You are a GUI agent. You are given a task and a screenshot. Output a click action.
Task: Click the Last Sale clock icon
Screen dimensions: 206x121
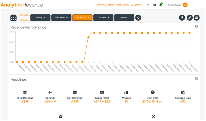click(153, 92)
